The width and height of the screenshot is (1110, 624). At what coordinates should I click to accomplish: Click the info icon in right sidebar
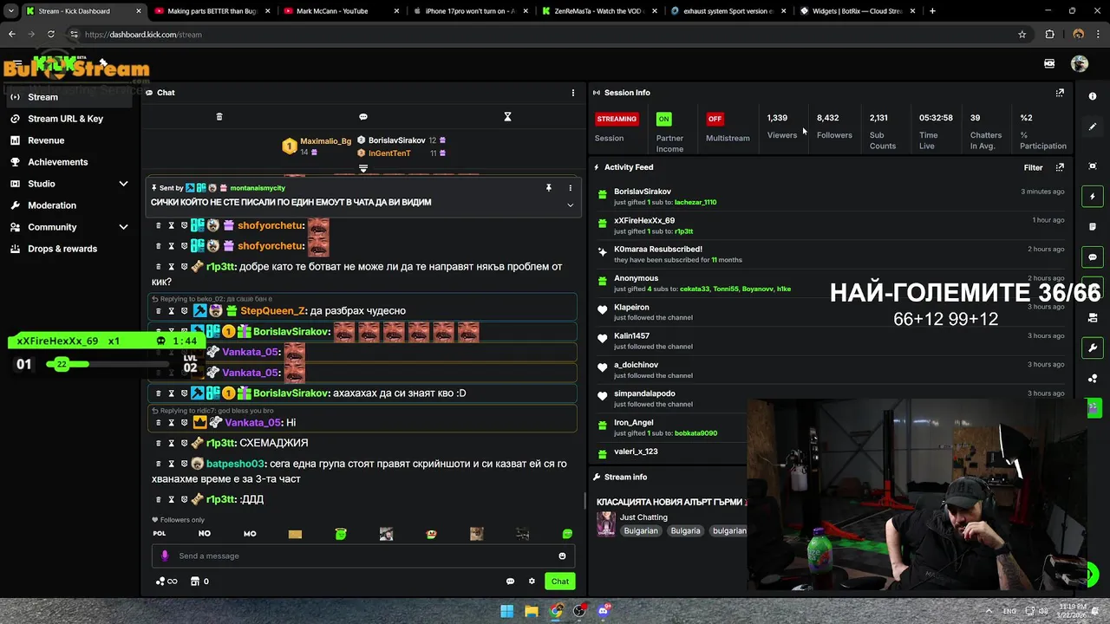point(1093,96)
